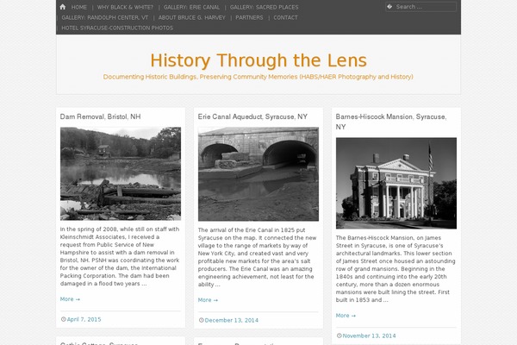
Task: Click the April 7, 2015 date link
Action: [x=84, y=320]
